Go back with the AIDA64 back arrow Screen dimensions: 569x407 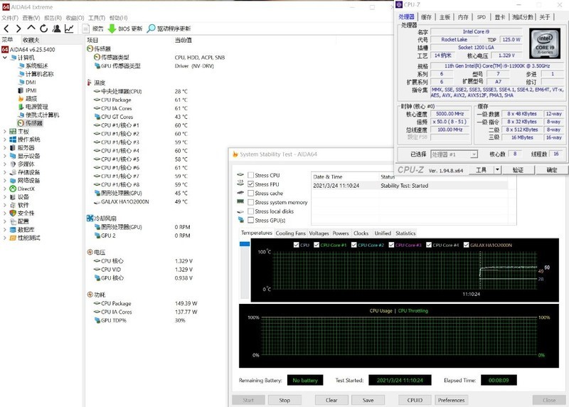(x=6, y=28)
